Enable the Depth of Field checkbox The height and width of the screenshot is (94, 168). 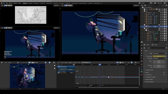pyautogui.click(x=146, y=70)
